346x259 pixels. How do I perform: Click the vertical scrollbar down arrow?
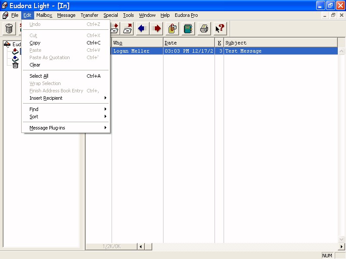pos(341,240)
